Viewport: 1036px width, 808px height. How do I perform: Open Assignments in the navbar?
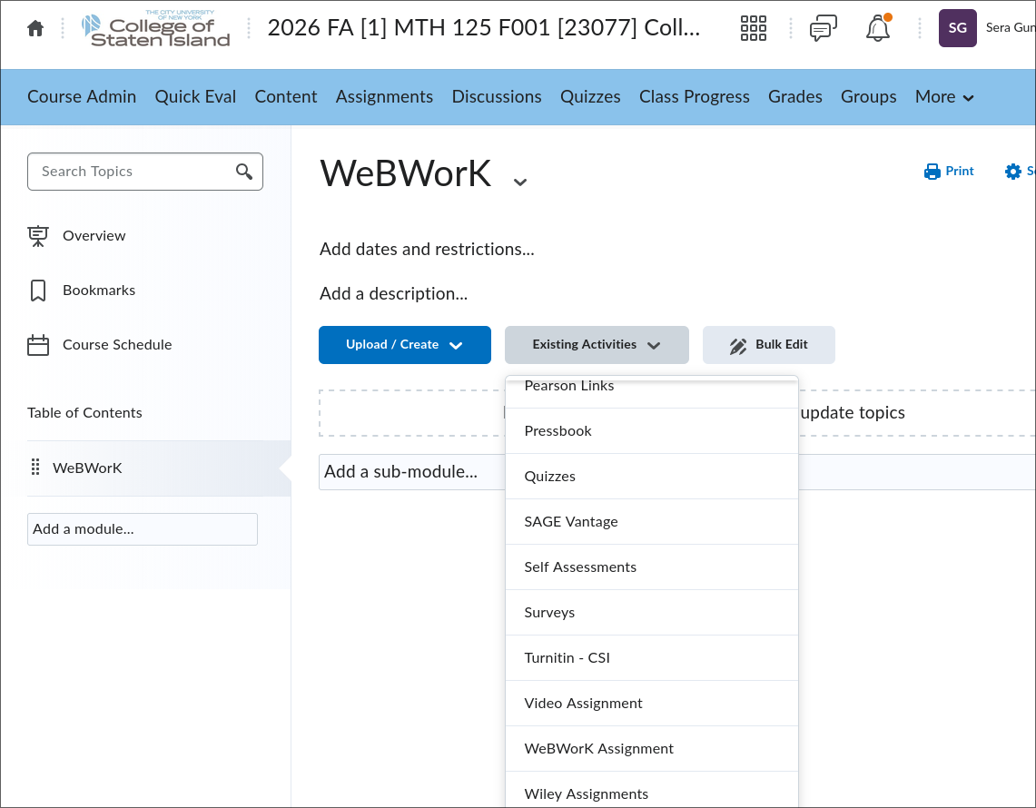point(385,97)
